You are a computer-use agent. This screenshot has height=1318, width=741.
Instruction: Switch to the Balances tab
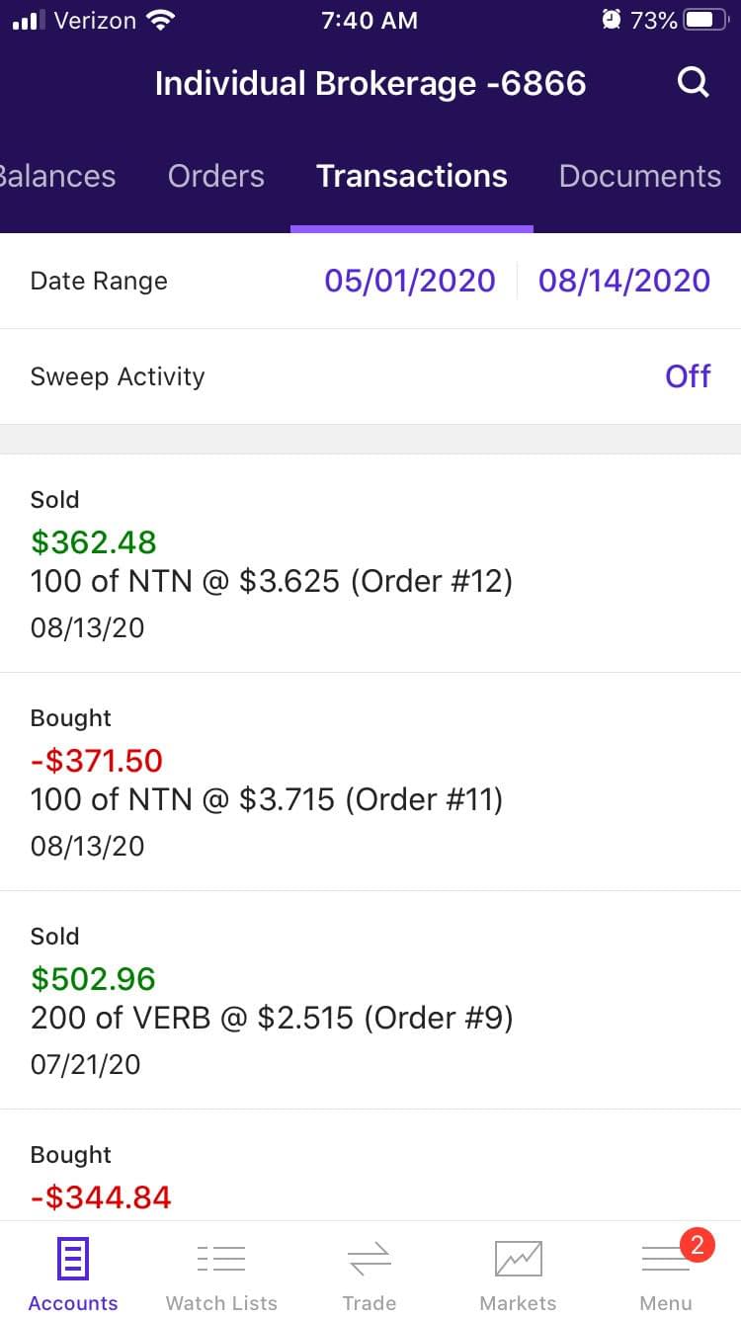coord(57,176)
